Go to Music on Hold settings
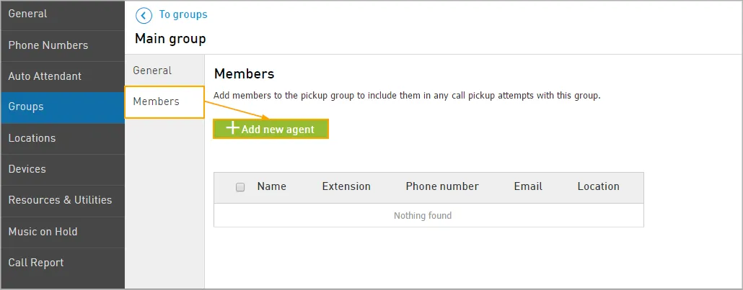The image size is (743, 290). pyautogui.click(x=63, y=232)
